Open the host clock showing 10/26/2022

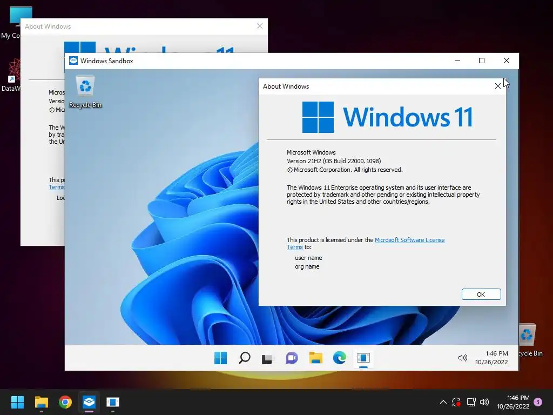513,402
